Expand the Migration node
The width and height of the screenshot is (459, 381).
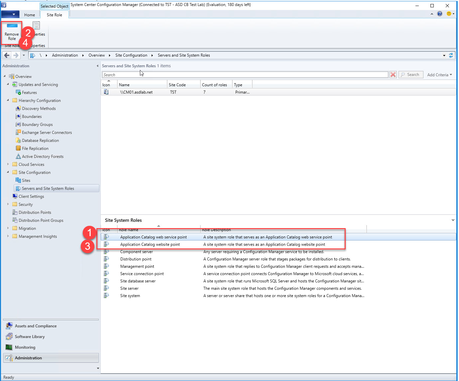(x=8, y=228)
